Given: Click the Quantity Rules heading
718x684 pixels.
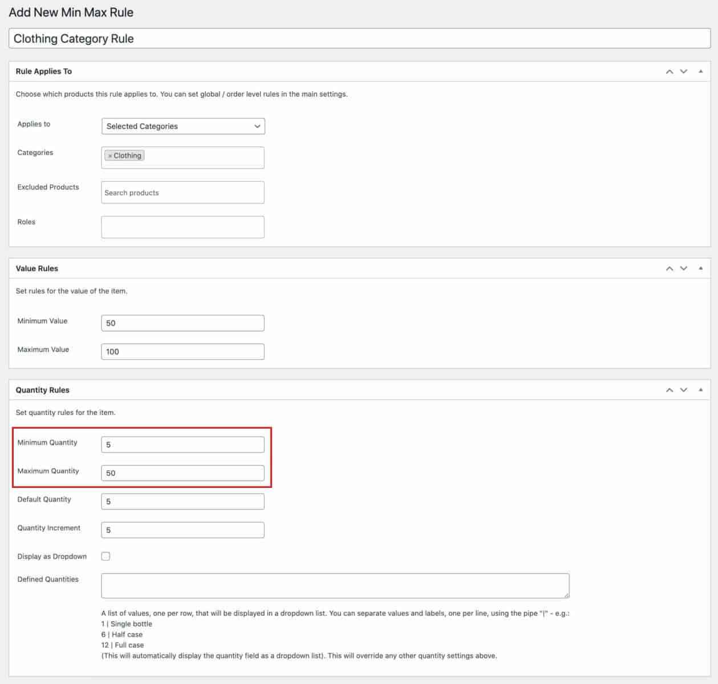Looking at the screenshot, I should pos(43,390).
